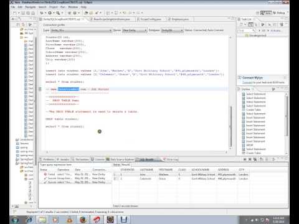Image resolution: width=299 pixels, height=224 pixels.
Task: Switch to the Javadoc tab
Action: tap(63, 159)
